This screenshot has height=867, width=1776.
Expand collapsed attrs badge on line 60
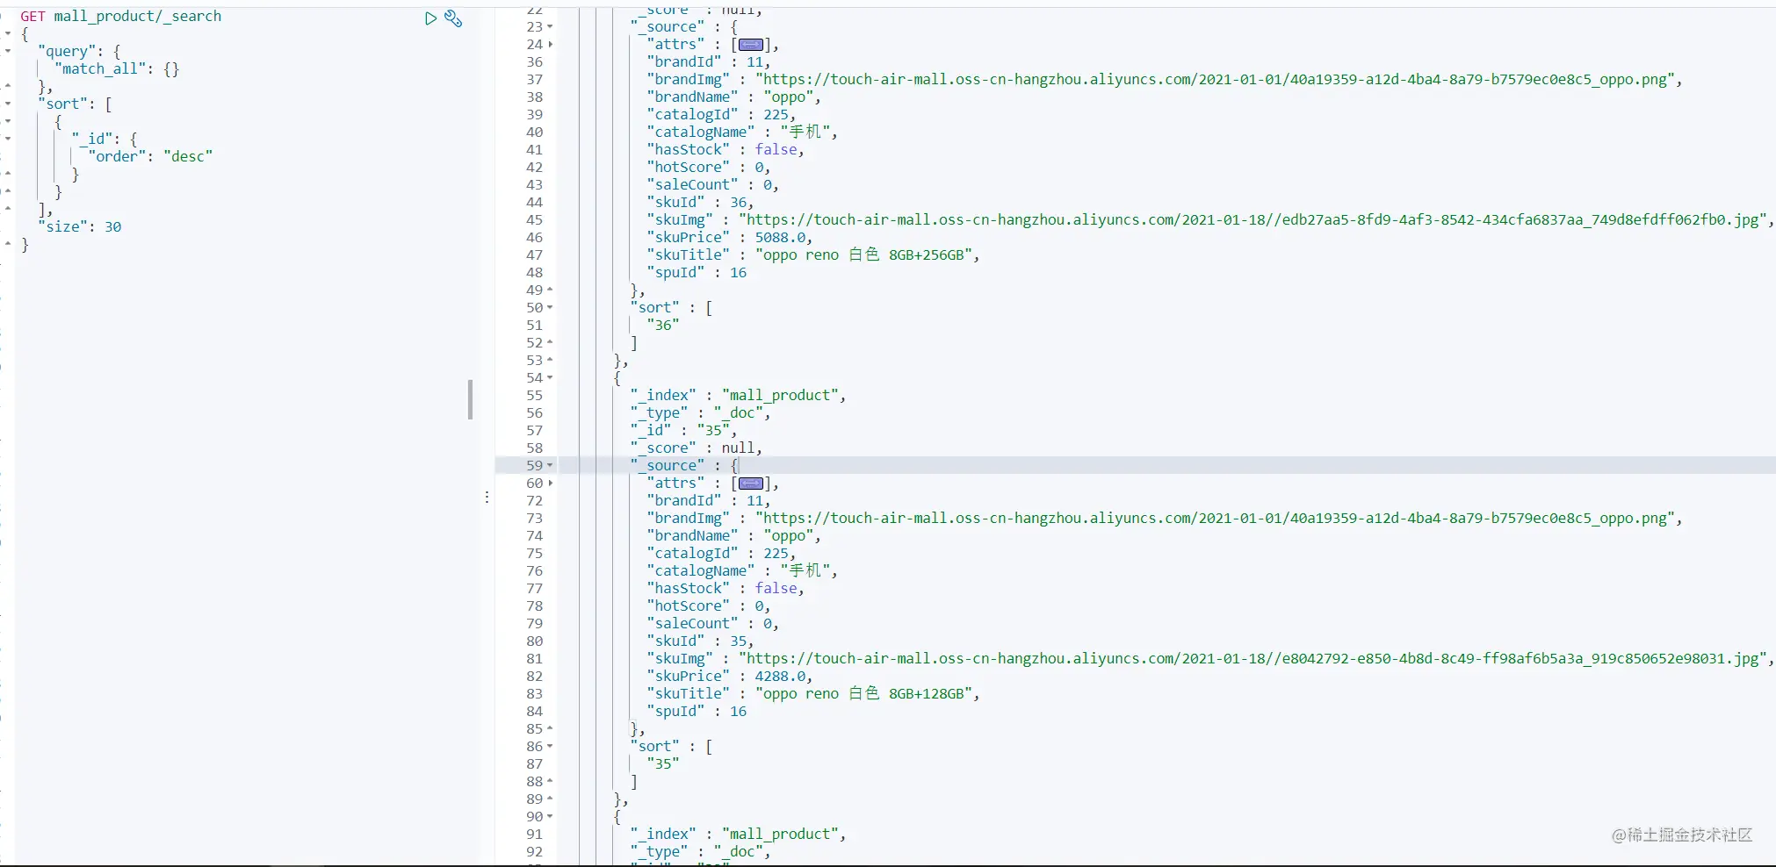pyautogui.click(x=751, y=484)
